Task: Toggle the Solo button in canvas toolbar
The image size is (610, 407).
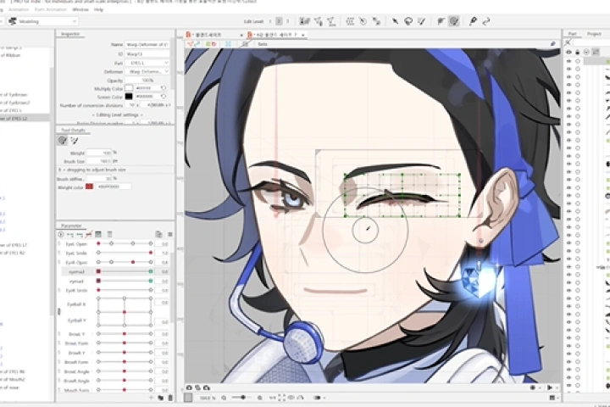Action: 263,44
